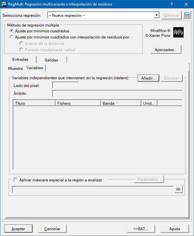Click the Ayuda help button

point(175,229)
